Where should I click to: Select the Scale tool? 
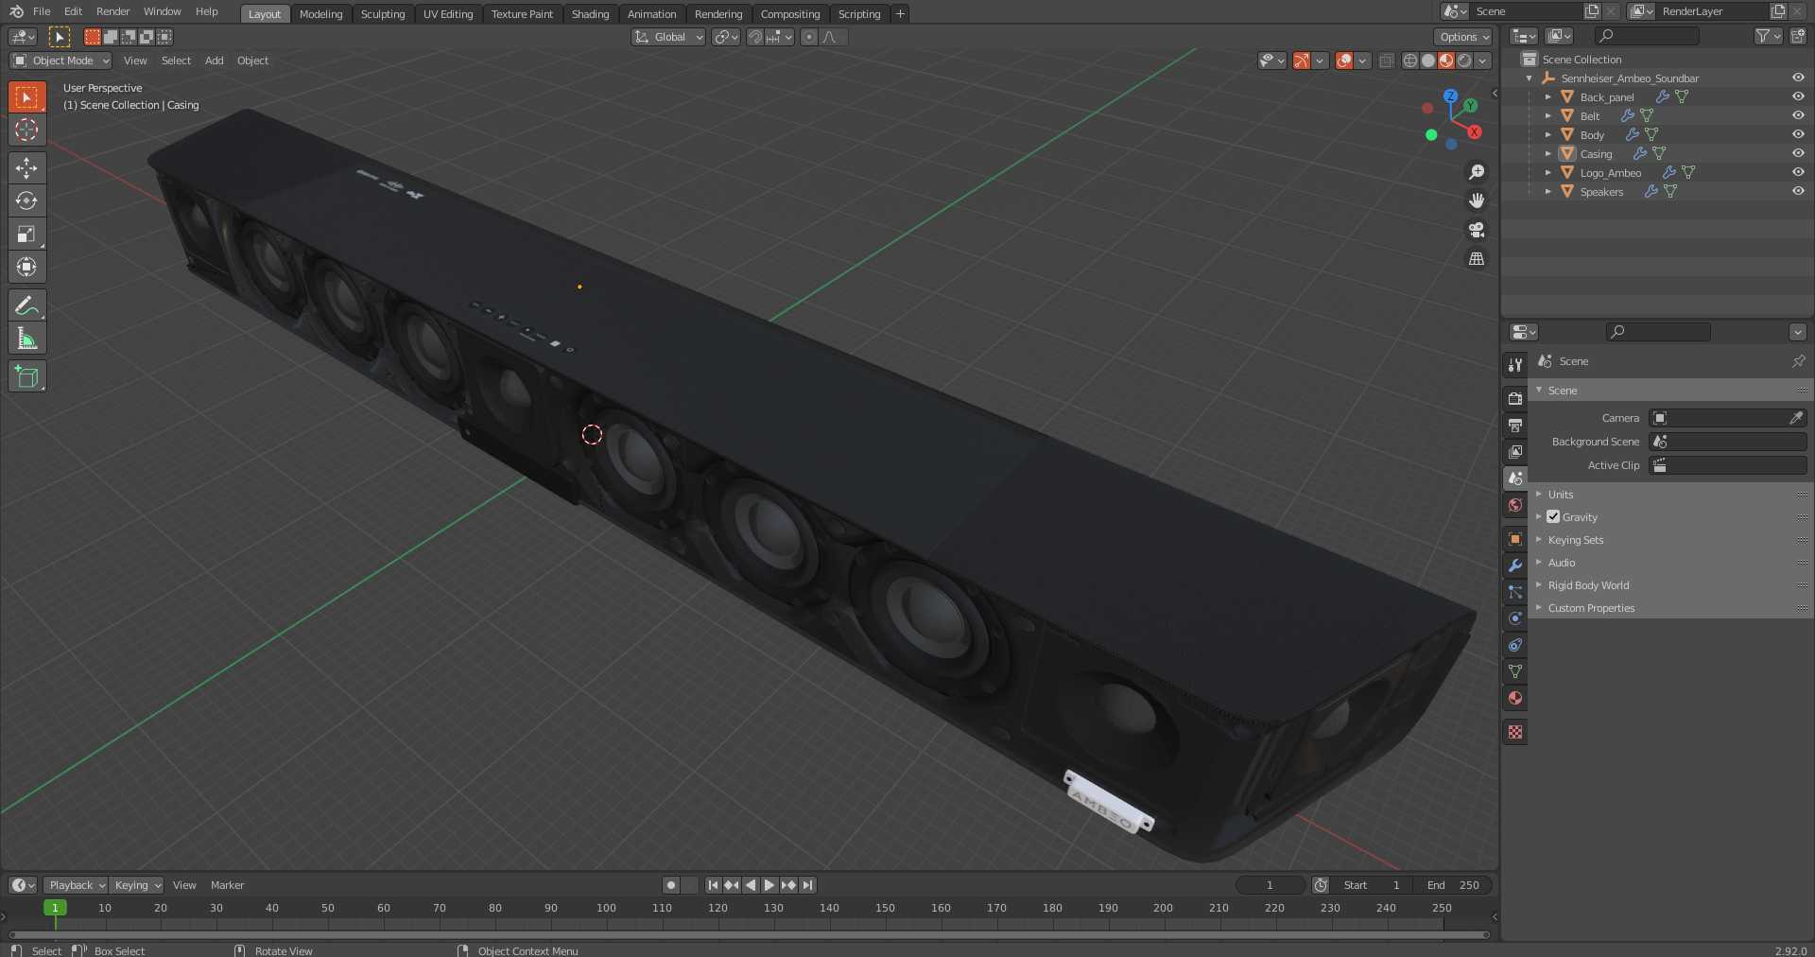tap(26, 234)
